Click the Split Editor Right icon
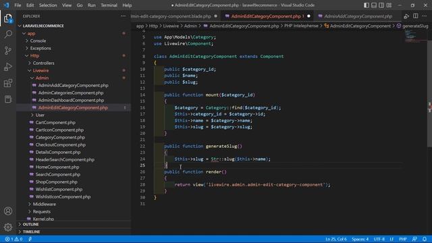Screen dimensions: 432x243 [416, 16]
